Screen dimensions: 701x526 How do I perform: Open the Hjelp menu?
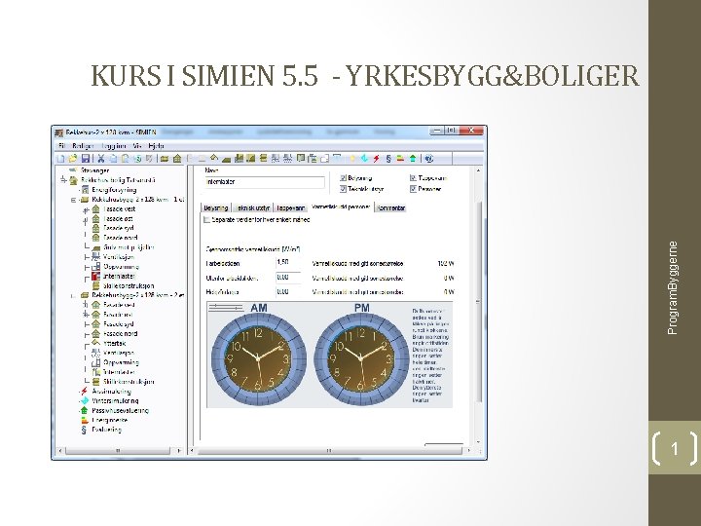[x=156, y=146]
